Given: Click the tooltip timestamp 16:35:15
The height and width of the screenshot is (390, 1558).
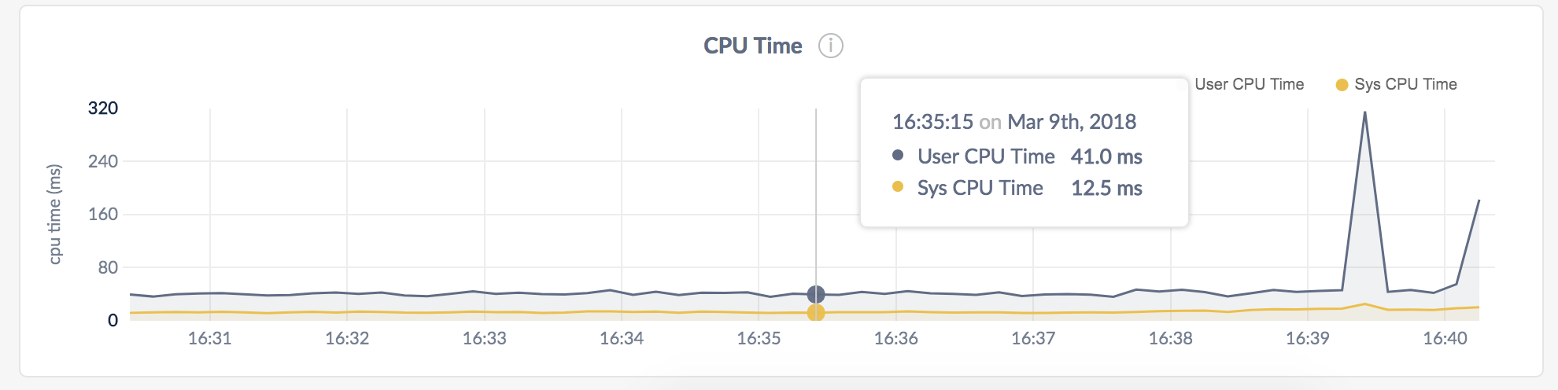Looking at the screenshot, I should (x=932, y=122).
